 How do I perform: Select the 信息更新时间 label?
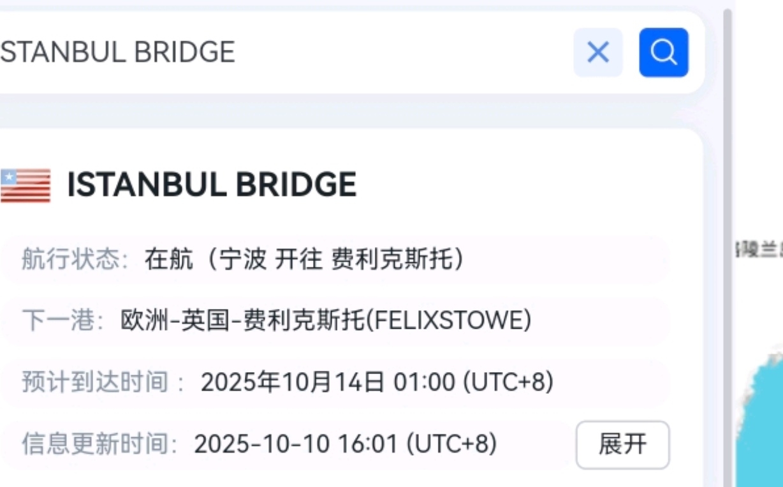(x=100, y=444)
